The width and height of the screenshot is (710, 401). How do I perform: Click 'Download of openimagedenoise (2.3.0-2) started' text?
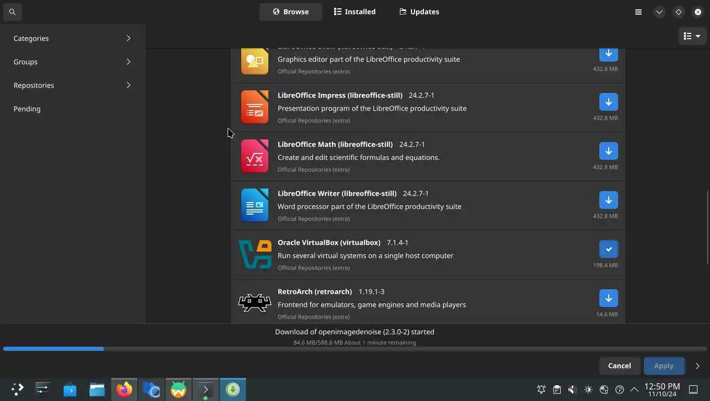tap(354, 332)
